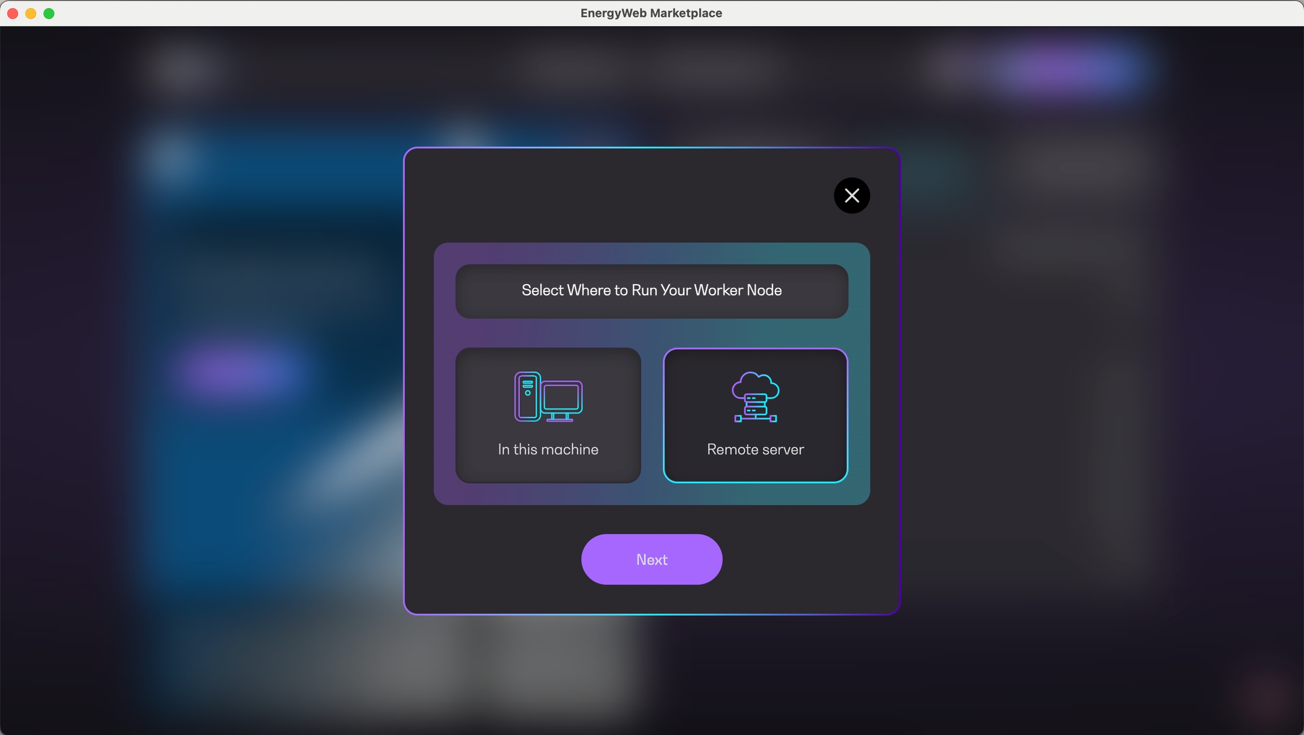The height and width of the screenshot is (735, 1304).
Task: Maximize the window using green button
Action: pos(49,13)
